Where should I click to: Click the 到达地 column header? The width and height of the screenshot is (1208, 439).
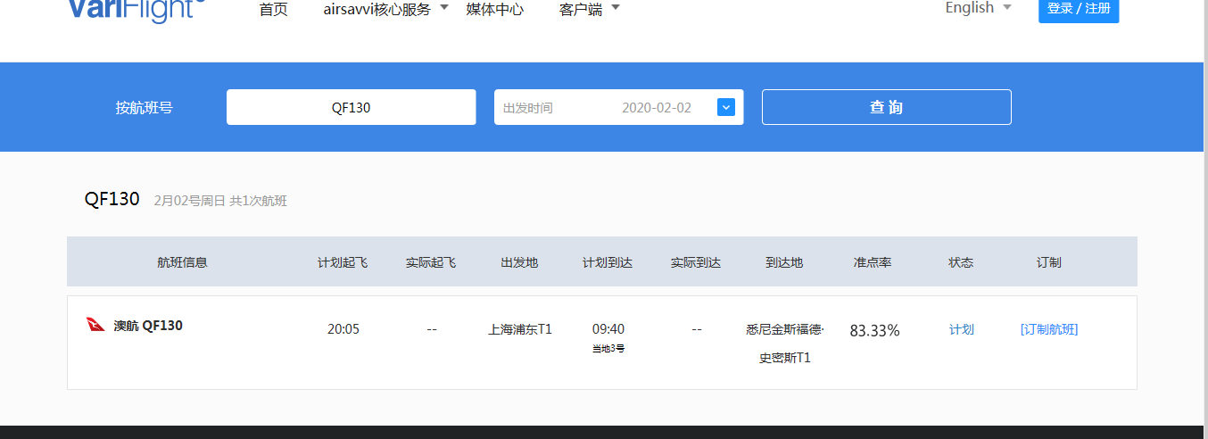pos(784,262)
